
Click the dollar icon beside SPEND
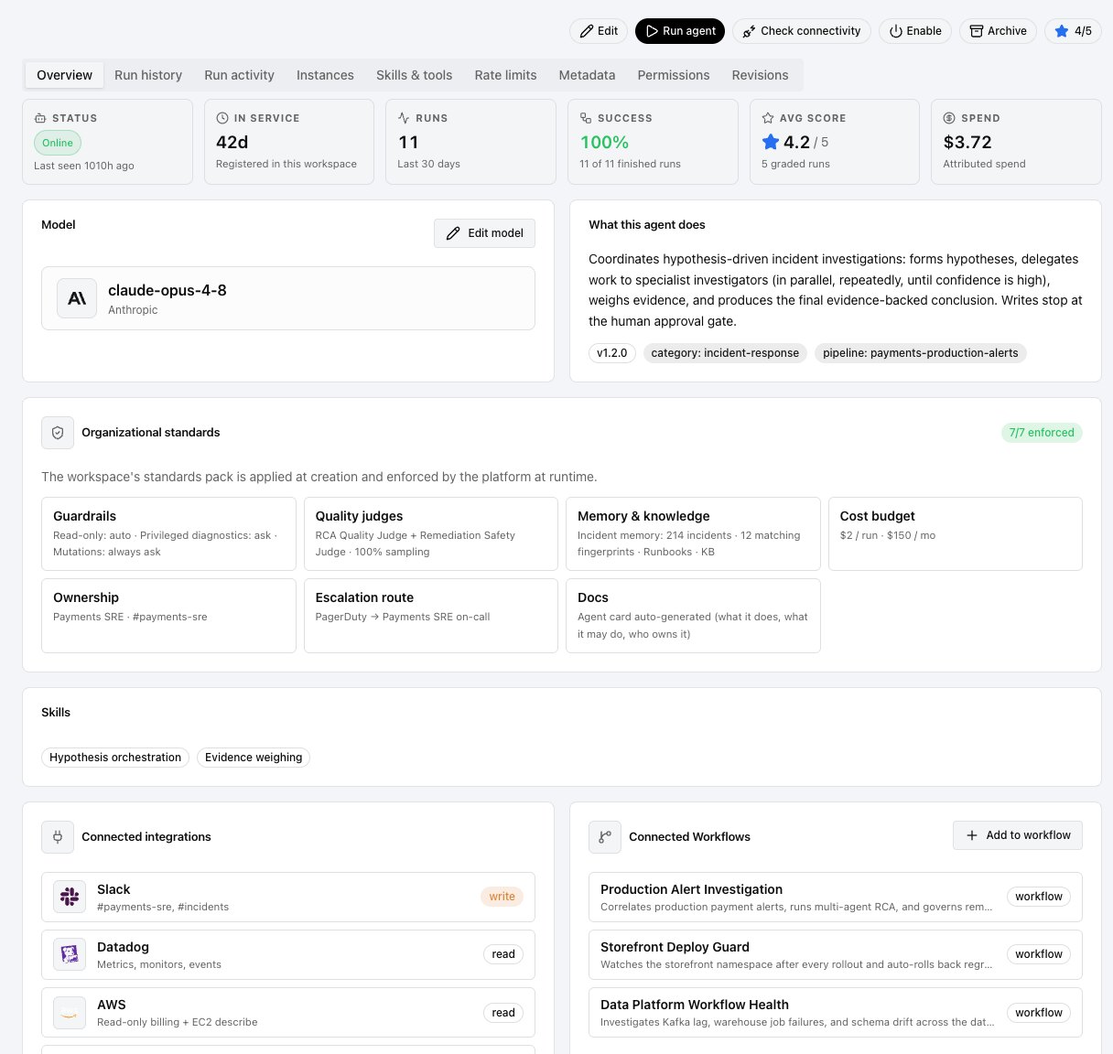pos(949,118)
